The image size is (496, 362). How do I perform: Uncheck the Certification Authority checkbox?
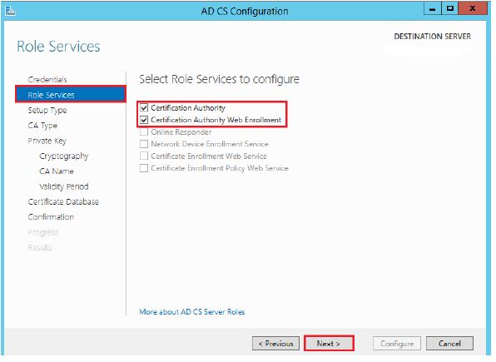(144, 108)
